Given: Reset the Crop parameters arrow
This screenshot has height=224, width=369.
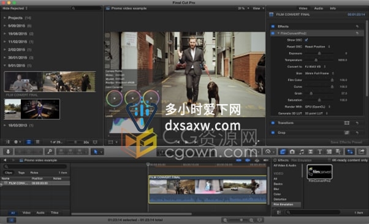Looking at the screenshot, I should click(357, 133).
